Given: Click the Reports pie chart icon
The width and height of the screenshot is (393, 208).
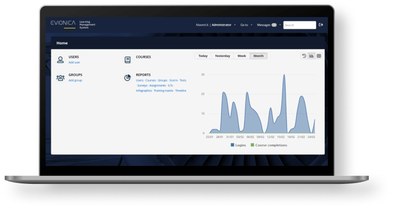Looking at the screenshot, I should [x=127, y=77].
